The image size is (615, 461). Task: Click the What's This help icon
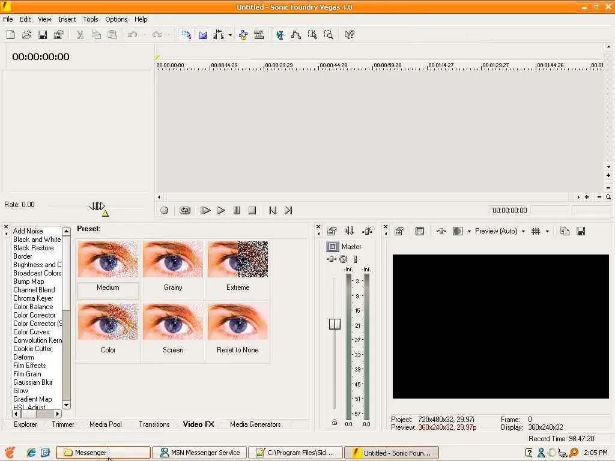pyautogui.click(x=350, y=35)
